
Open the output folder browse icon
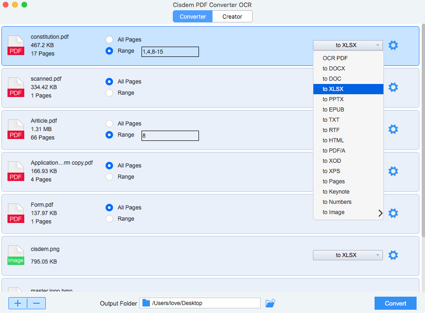[x=270, y=303]
